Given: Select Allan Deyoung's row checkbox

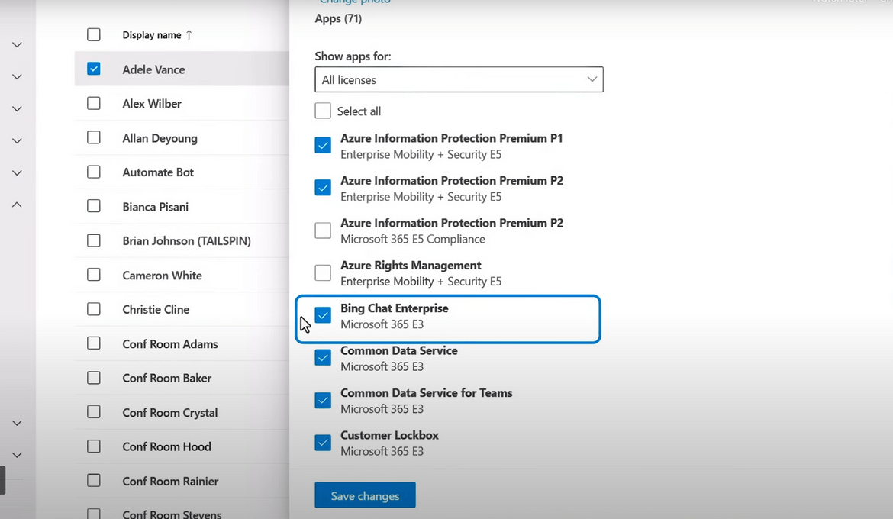Looking at the screenshot, I should click(x=94, y=137).
